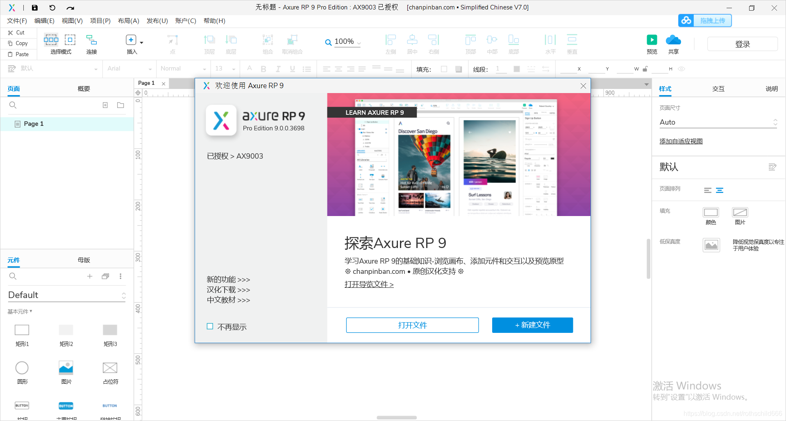Select the 矩形3 rectangle widget
The image size is (786, 421).
pos(110,330)
